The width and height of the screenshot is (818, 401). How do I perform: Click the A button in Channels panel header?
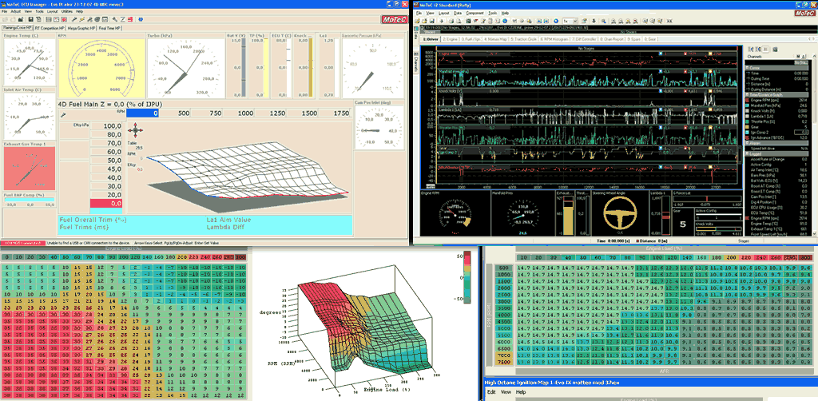(x=804, y=57)
